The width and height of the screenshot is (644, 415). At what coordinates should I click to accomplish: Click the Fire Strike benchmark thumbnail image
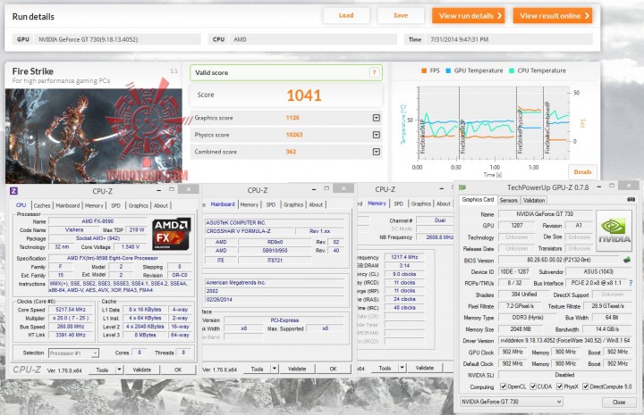(94, 136)
